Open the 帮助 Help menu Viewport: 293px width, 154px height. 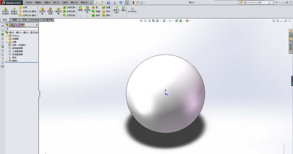tap(84, 3)
